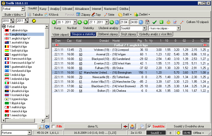Open the end date 27.1.2011 calendar dropdown
Image resolution: width=212 pixels, height=136 pixels.
click(x=107, y=22)
